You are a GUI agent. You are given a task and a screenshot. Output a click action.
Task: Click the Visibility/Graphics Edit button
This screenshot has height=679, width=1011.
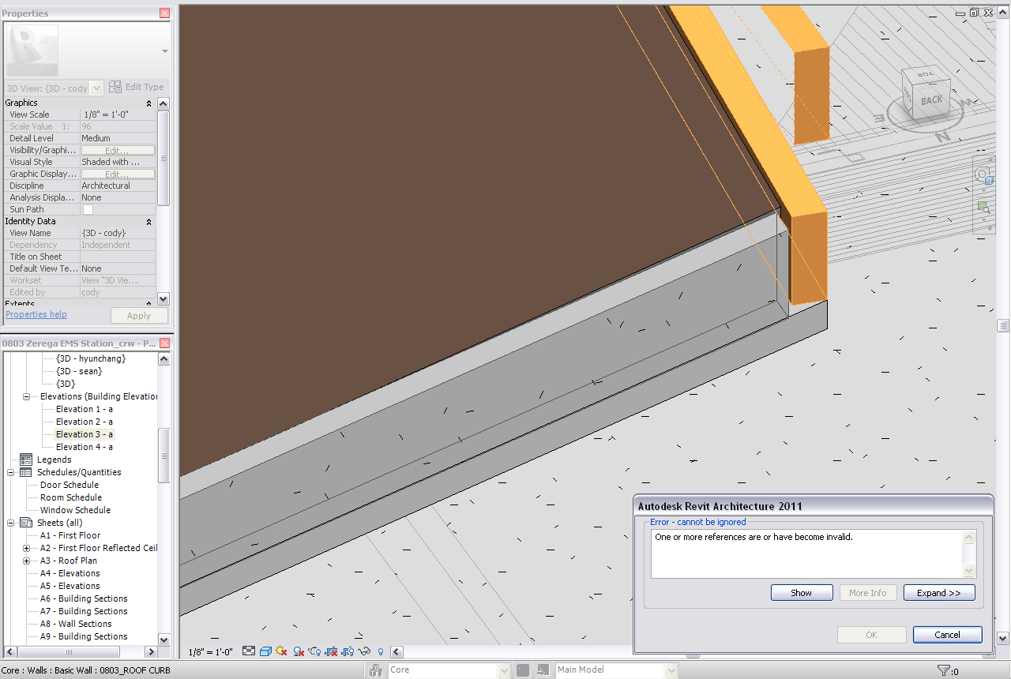(118, 151)
